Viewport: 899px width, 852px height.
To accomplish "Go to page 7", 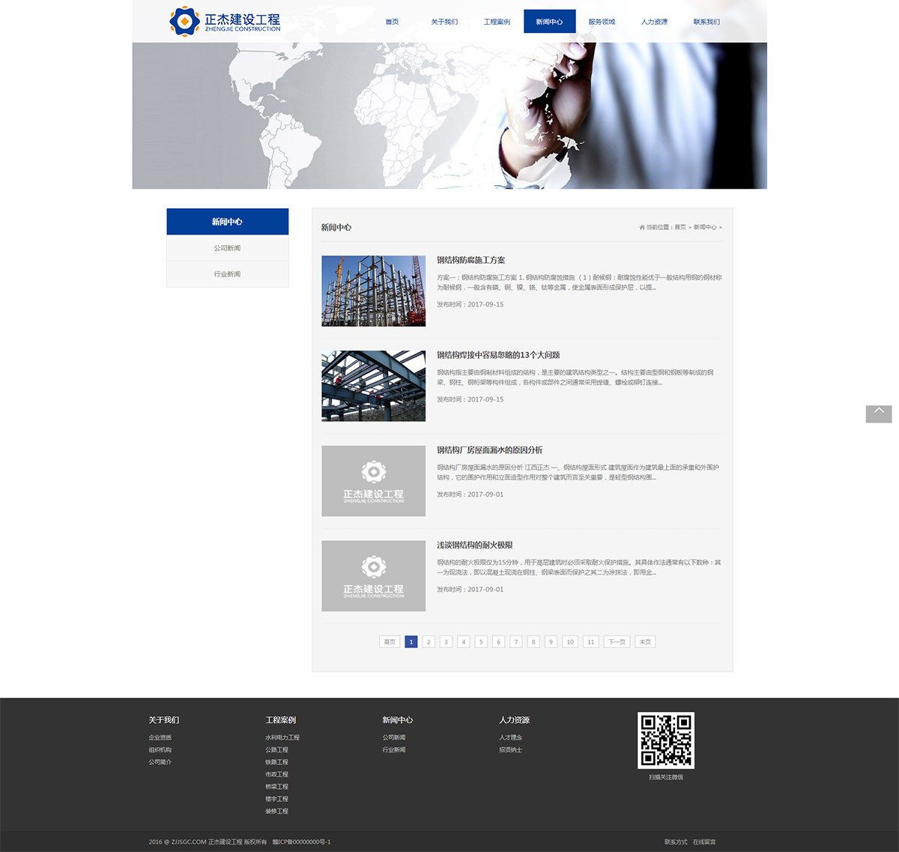I will (515, 642).
